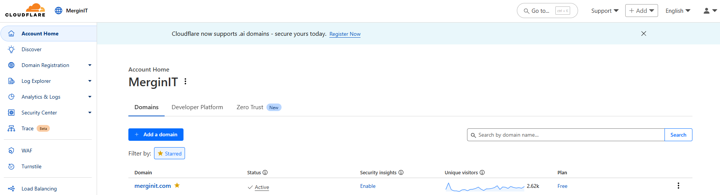Click the Cloudflare logo
720x195 pixels.
pyautogui.click(x=25, y=10)
